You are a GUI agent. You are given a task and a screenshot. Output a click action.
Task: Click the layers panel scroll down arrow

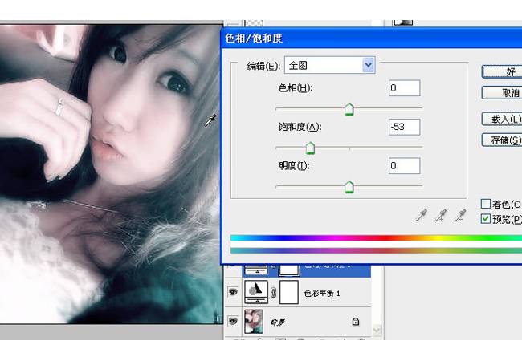[x=377, y=330]
